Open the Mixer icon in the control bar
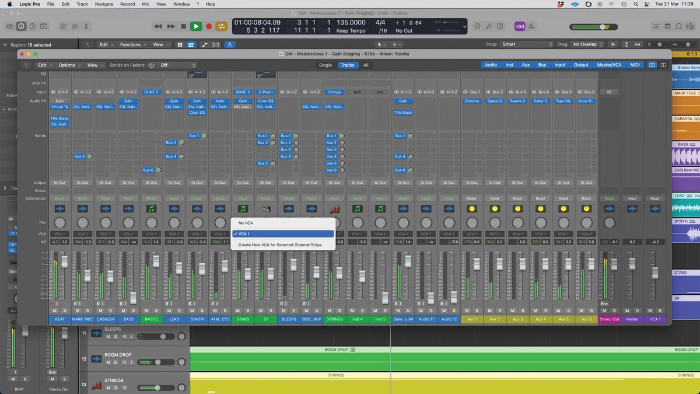This screenshot has height=394, width=700. click(75, 26)
